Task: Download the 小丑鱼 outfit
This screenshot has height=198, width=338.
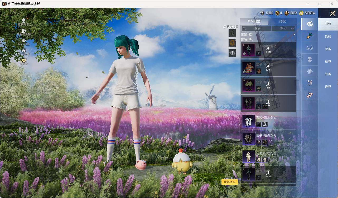Action: 268,67
